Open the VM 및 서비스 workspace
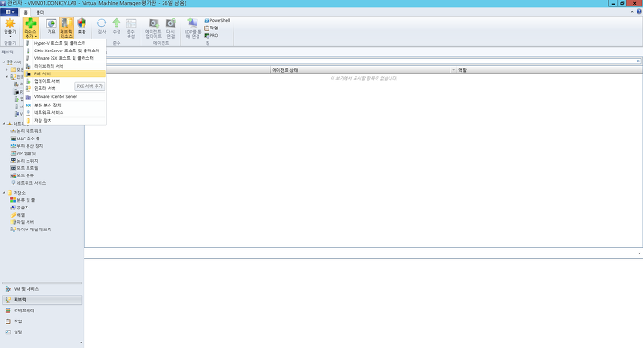Viewport: 643px width, 348px height. (42, 289)
